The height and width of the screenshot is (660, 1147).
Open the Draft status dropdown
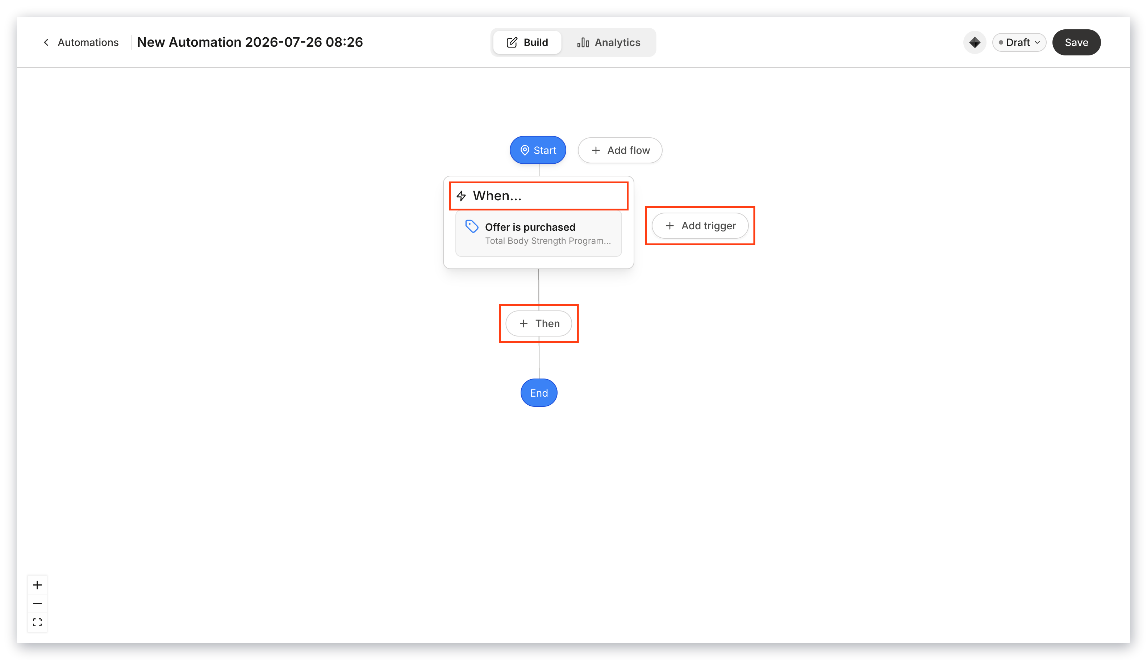(1019, 42)
